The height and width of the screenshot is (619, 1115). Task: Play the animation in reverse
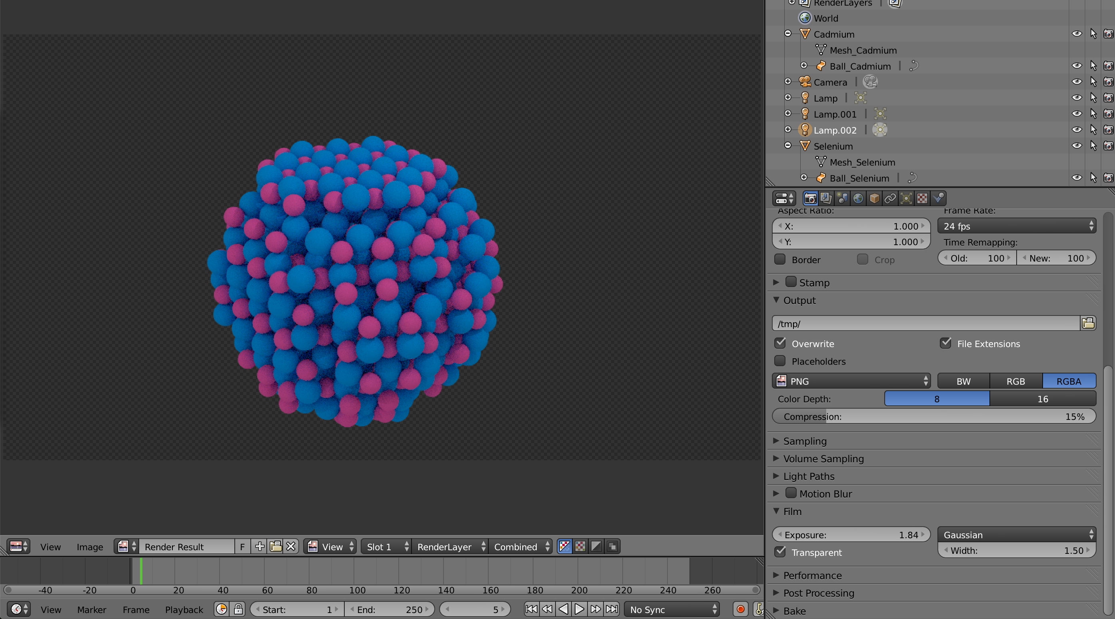(563, 609)
